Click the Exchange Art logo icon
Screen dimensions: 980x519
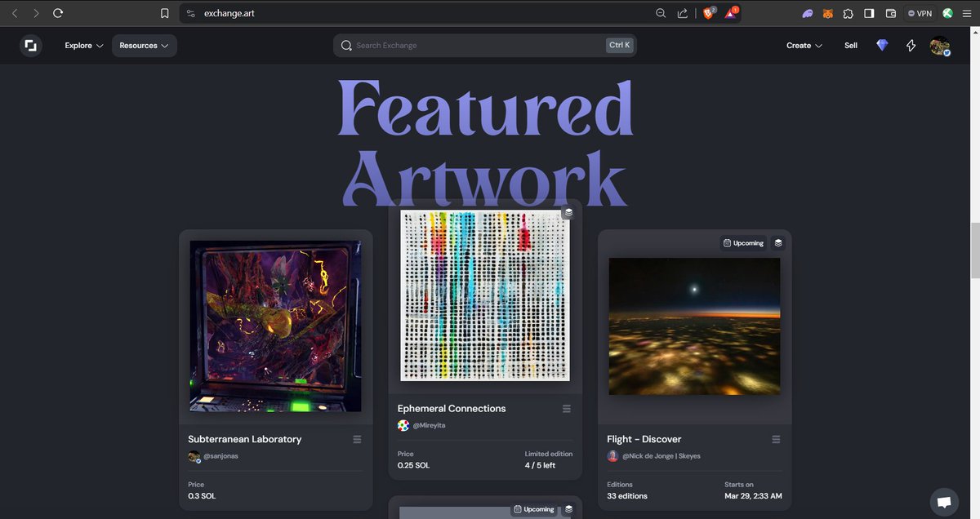pyautogui.click(x=31, y=46)
